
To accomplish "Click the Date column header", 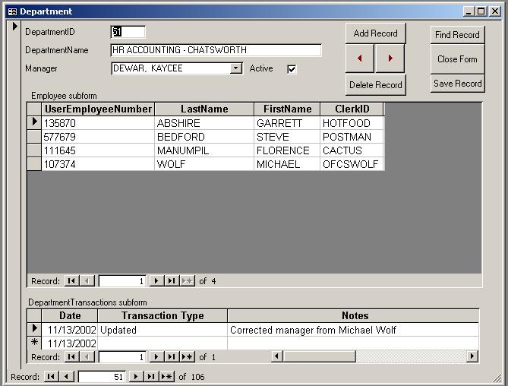I will click(x=70, y=315).
